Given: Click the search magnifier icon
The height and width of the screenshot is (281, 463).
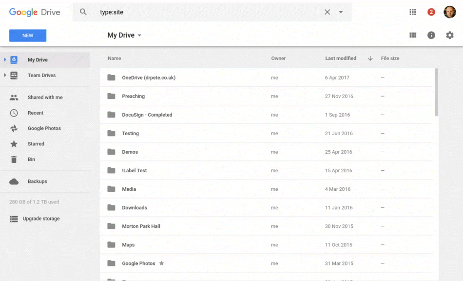Looking at the screenshot, I should click(x=83, y=12).
